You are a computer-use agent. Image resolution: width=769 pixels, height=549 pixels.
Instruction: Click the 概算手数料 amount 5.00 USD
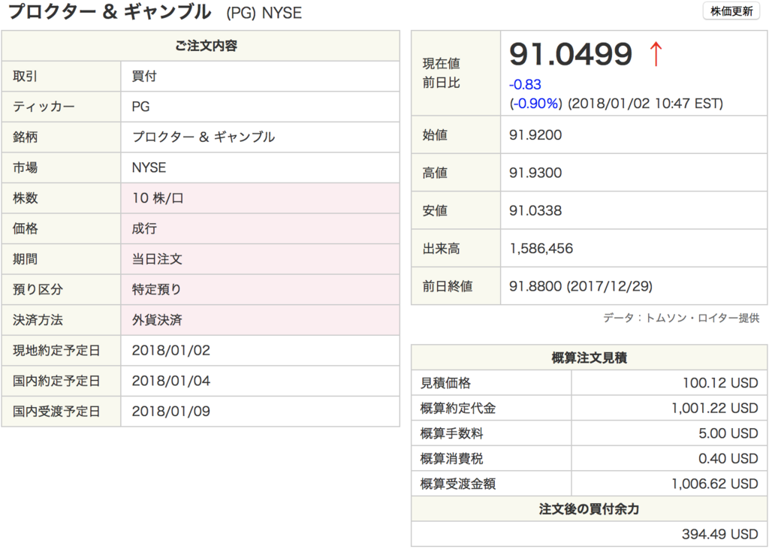tap(728, 433)
